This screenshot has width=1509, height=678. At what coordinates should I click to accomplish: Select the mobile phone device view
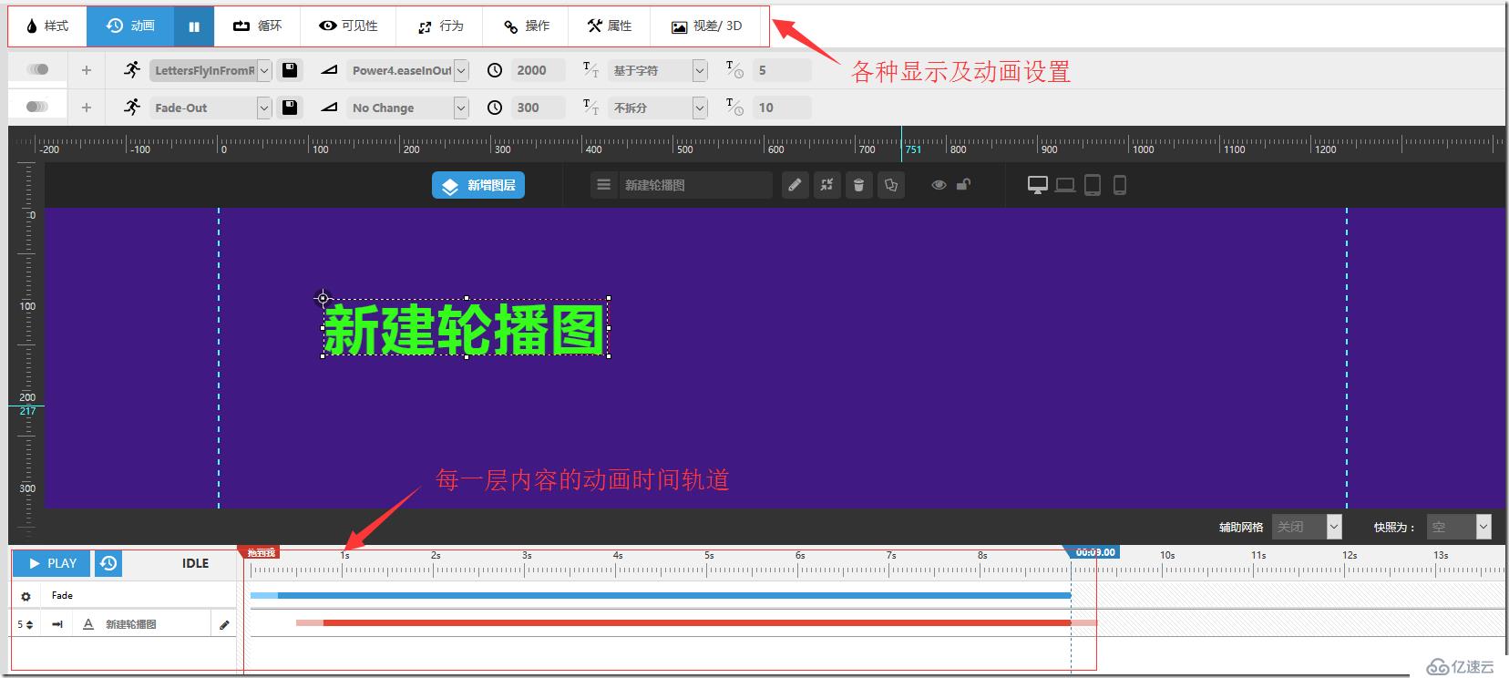tap(1120, 185)
